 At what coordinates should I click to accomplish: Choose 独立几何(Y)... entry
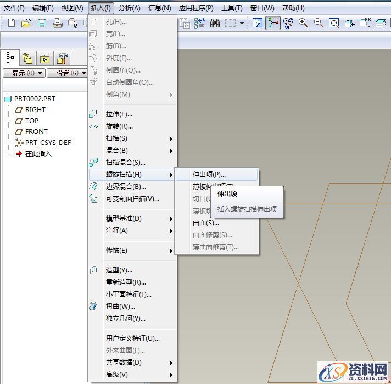click(132, 319)
